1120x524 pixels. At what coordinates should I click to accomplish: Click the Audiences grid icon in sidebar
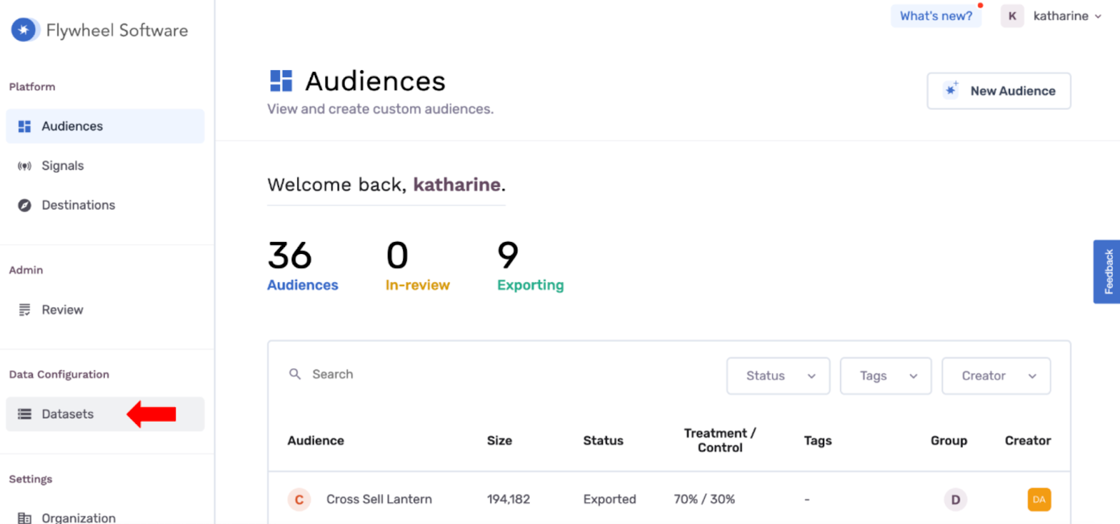24,127
